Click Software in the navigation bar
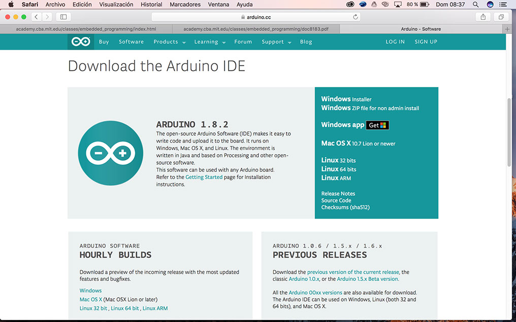Image resolution: width=516 pixels, height=322 pixels. (x=132, y=42)
